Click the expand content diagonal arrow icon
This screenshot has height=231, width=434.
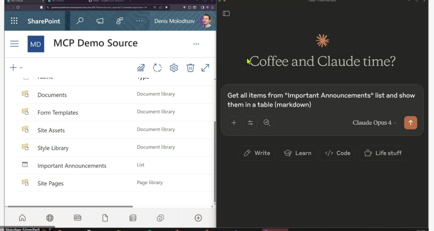pos(206,68)
